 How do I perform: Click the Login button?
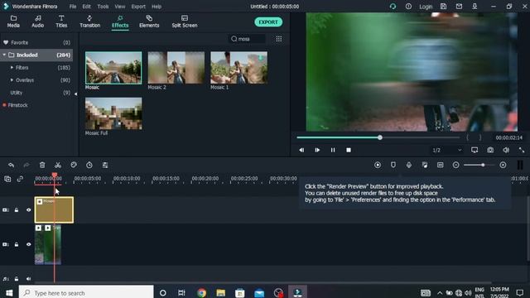(x=426, y=7)
